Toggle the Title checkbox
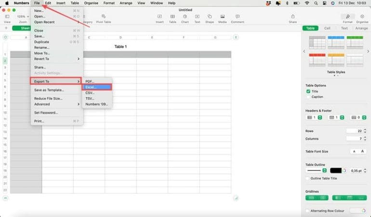The image size is (371, 217). (x=308, y=91)
